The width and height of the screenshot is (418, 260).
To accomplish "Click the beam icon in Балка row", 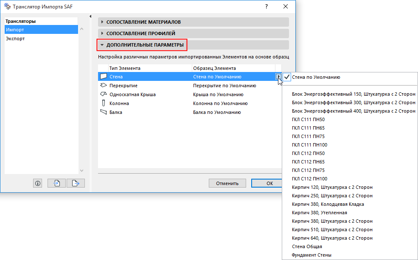I will coord(104,112).
